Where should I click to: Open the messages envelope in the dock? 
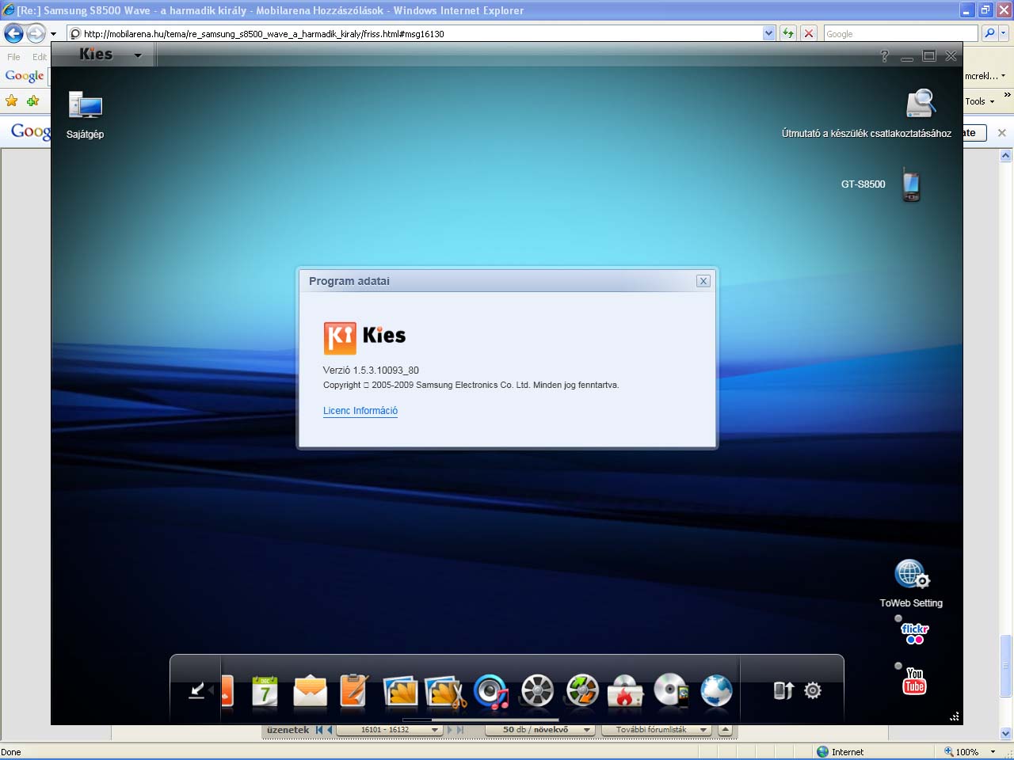(310, 691)
